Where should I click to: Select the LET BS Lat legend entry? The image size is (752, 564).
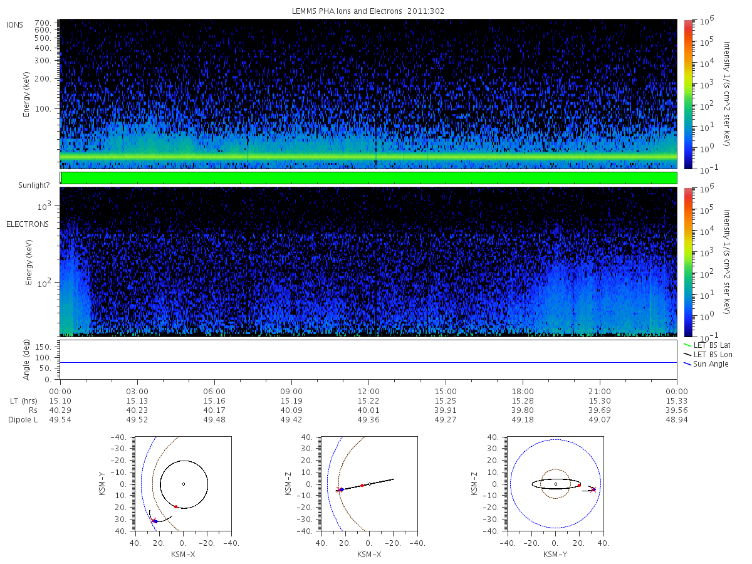707,345
